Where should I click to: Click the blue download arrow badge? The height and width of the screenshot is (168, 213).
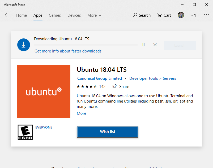pyautogui.click(x=24, y=45)
